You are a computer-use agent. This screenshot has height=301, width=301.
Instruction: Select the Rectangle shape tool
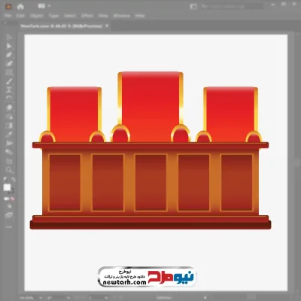coord(9,73)
